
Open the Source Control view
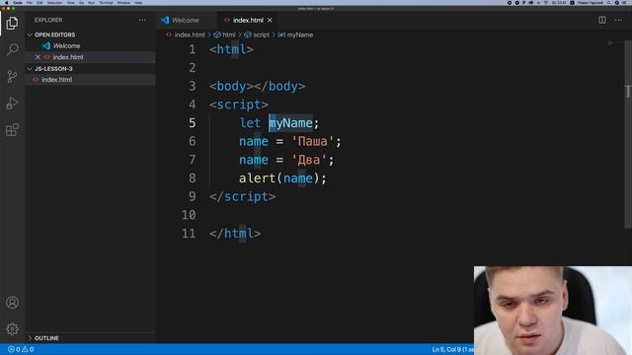coord(12,77)
